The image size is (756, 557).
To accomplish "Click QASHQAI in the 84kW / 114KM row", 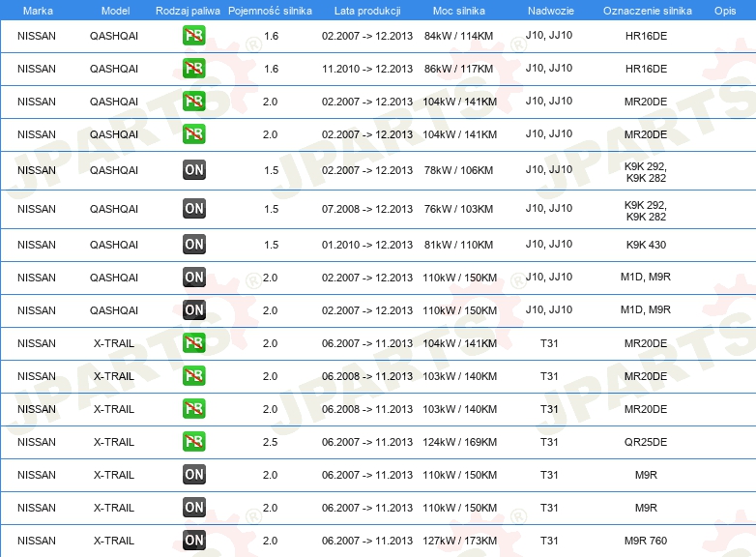I will pos(114,36).
